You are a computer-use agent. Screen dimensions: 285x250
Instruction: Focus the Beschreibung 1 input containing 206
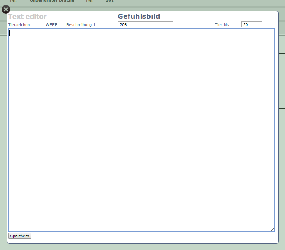pyautogui.click(x=145, y=24)
